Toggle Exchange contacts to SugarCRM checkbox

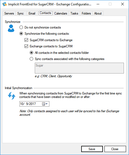[26, 46]
